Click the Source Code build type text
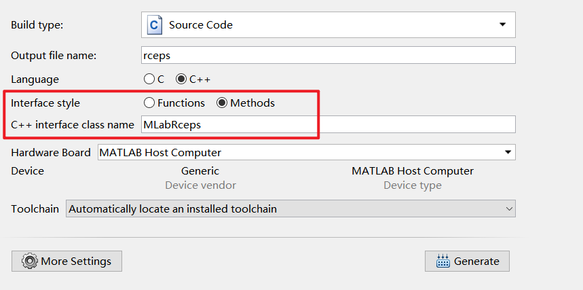This screenshot has height=290, width=583. (201, 25)
